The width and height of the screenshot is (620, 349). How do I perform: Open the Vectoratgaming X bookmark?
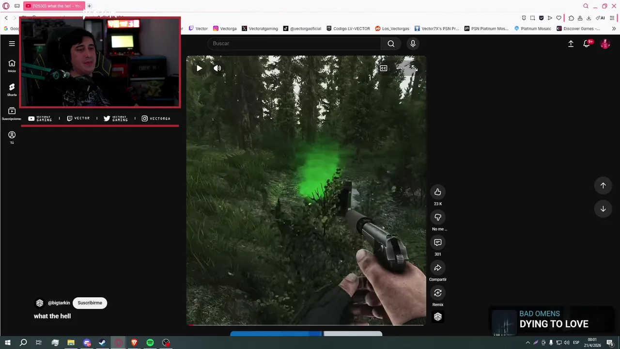[x=260, y=29]
